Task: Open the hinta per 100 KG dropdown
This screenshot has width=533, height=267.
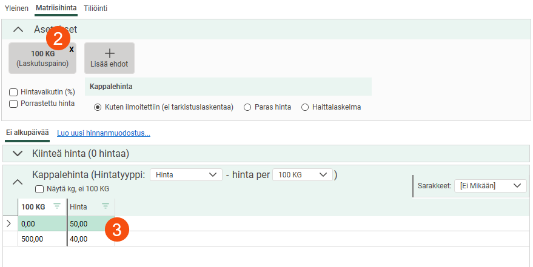Action: (302, 174)
